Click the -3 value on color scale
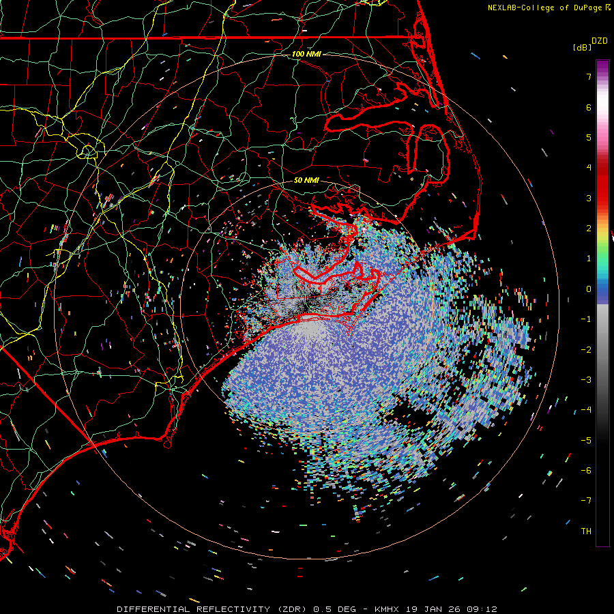Image resolution: width=614 pixels, height=614 pixels. pos(586,380)
